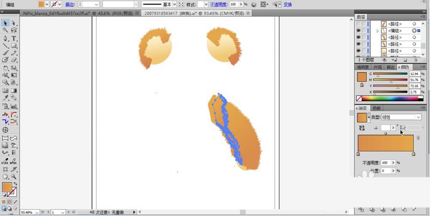Switch to the 色板 panel tab

pyautogui.click(x=376, y=108)
